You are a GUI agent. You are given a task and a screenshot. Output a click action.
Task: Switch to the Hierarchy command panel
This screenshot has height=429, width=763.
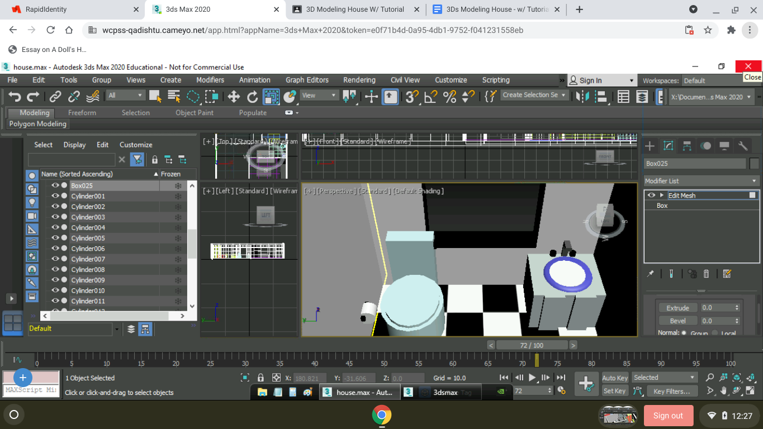686,146
